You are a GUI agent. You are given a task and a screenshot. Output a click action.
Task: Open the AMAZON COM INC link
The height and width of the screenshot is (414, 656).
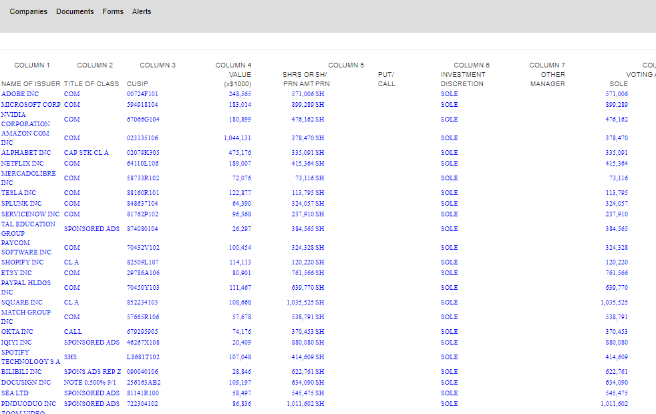(x=25, y=138)
